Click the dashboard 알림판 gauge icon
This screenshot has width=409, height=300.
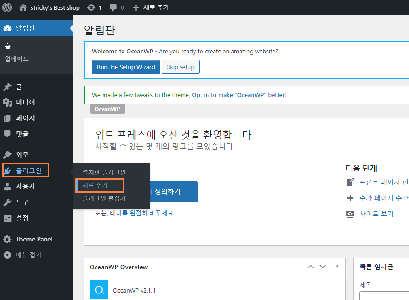7,28
